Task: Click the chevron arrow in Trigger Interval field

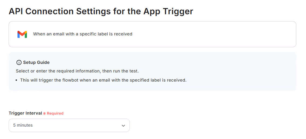Action: [x=123, y=126]
